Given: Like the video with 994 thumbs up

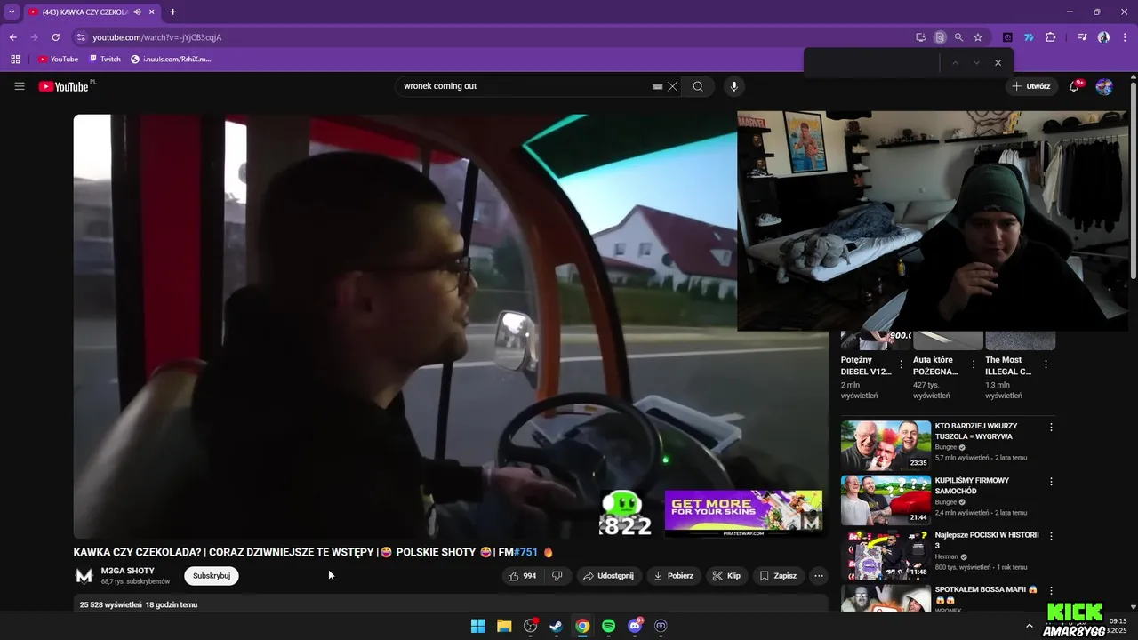Looking at the screenshot, I should (522, 576).
